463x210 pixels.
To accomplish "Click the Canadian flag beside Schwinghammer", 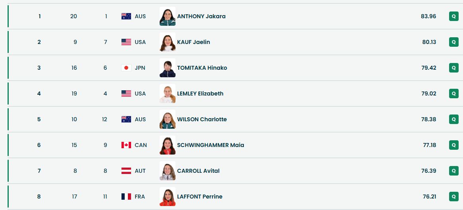I will pos(126,145).
